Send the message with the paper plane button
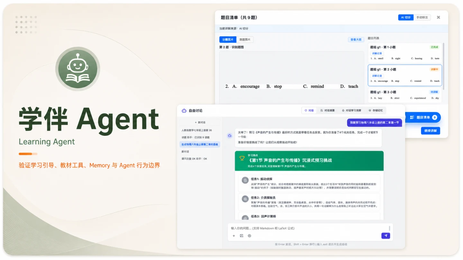Viewport: 463px width, 260px height. coord(386,236)
